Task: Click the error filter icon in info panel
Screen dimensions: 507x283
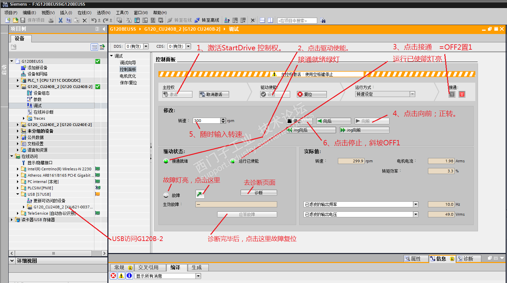Action: click(113, 276)
